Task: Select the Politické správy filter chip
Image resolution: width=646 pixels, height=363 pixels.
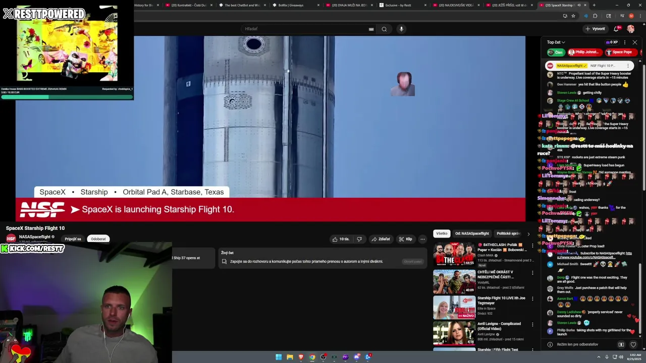Action: [508, 233]
